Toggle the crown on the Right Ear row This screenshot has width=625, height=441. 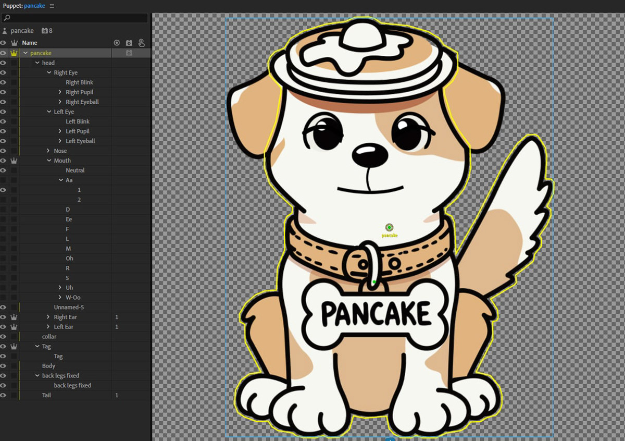click(14, 317)
